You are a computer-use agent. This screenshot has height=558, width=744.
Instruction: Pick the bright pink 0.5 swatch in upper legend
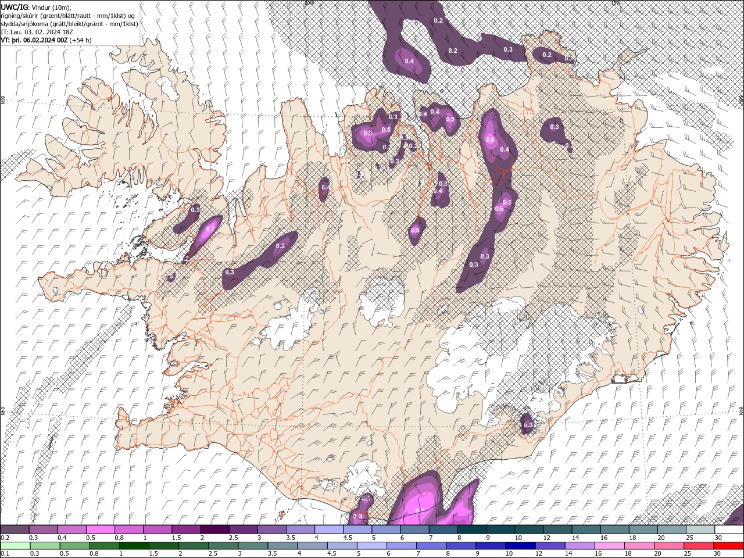[100, 530]
